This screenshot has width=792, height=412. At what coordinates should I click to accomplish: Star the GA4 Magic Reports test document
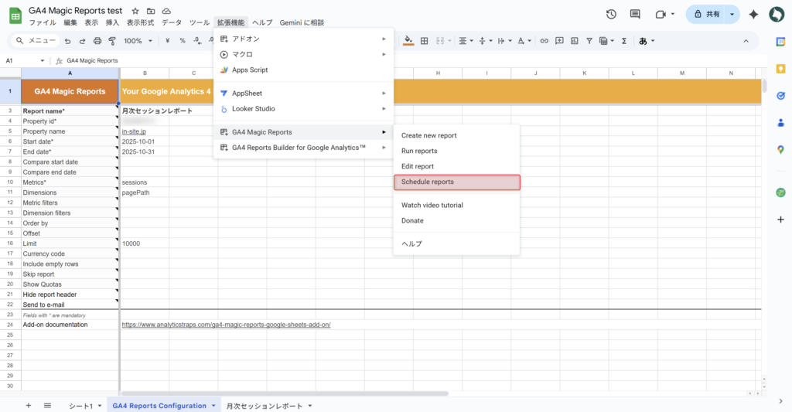coord(135,12)
